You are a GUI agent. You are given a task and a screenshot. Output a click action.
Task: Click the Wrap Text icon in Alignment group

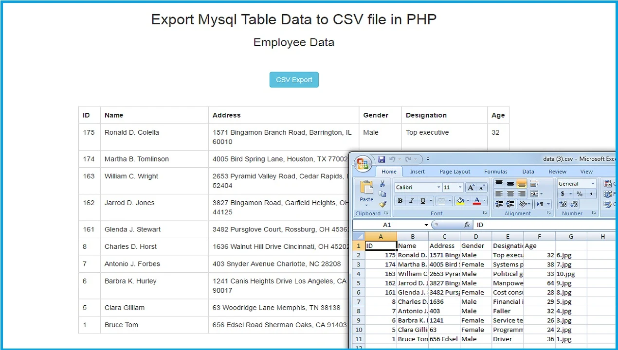(x=534, y=184)
